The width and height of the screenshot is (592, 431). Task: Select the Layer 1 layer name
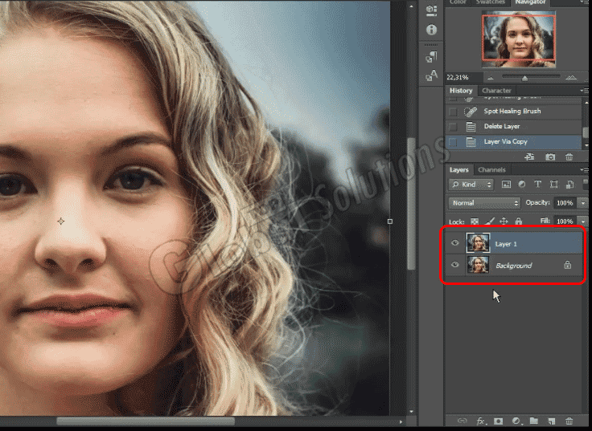pyautogui.click(x=506, y=244)
